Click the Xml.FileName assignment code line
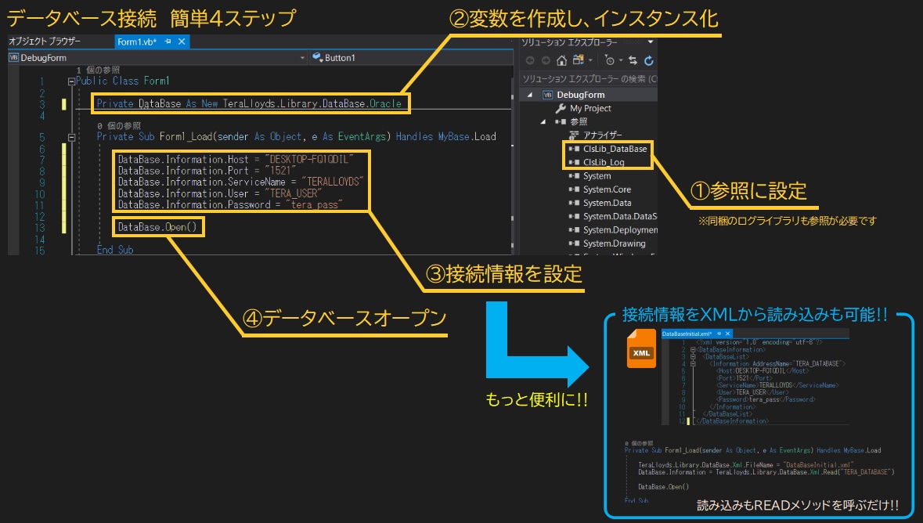 point(745,465)
